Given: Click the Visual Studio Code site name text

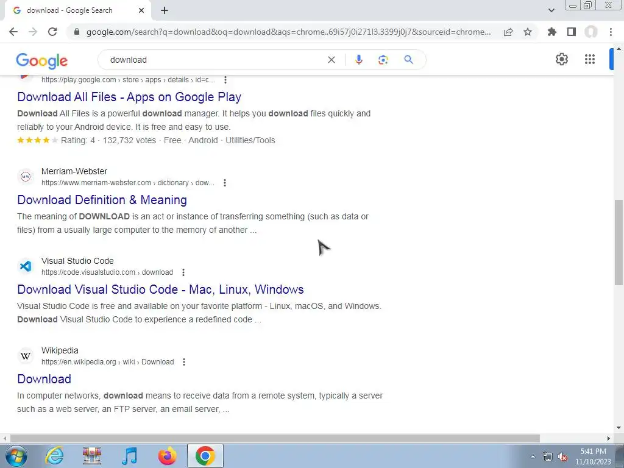Looking at the screenshot, I should point(77,261).
